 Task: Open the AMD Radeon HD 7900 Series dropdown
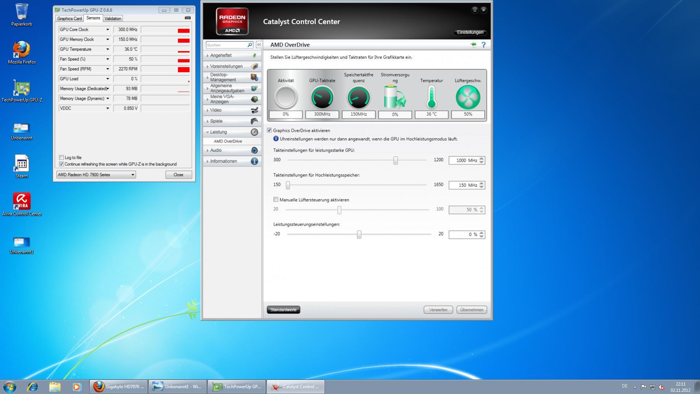click(96, 175)
